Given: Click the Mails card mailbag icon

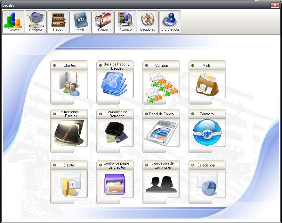Looking at the screenshot, I should (207, 84).
